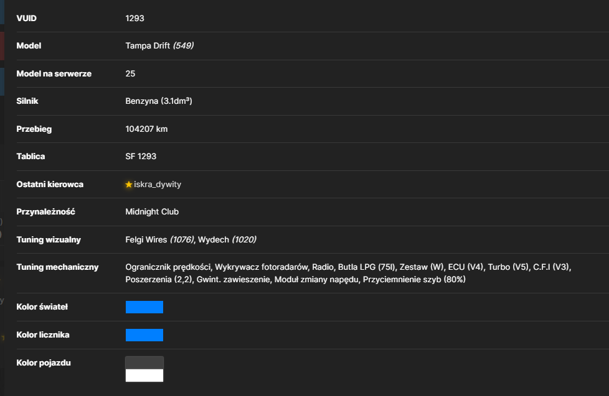Screen dimensions: 609x396
Task: Click the exhaust part ID (1020)
Action: pyautogui.click(x=244, y=240)
